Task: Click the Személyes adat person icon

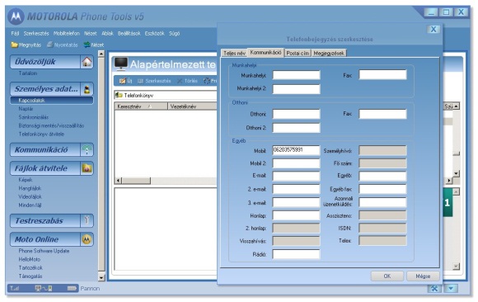Action: (87, 89)
